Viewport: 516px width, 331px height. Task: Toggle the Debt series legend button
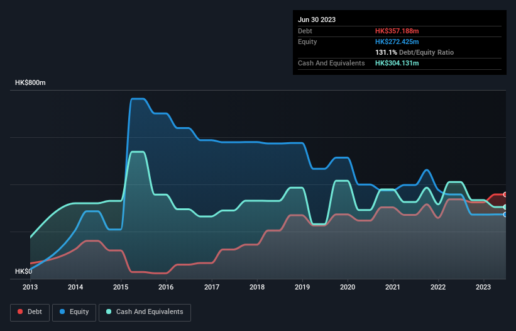click(30, 312)
